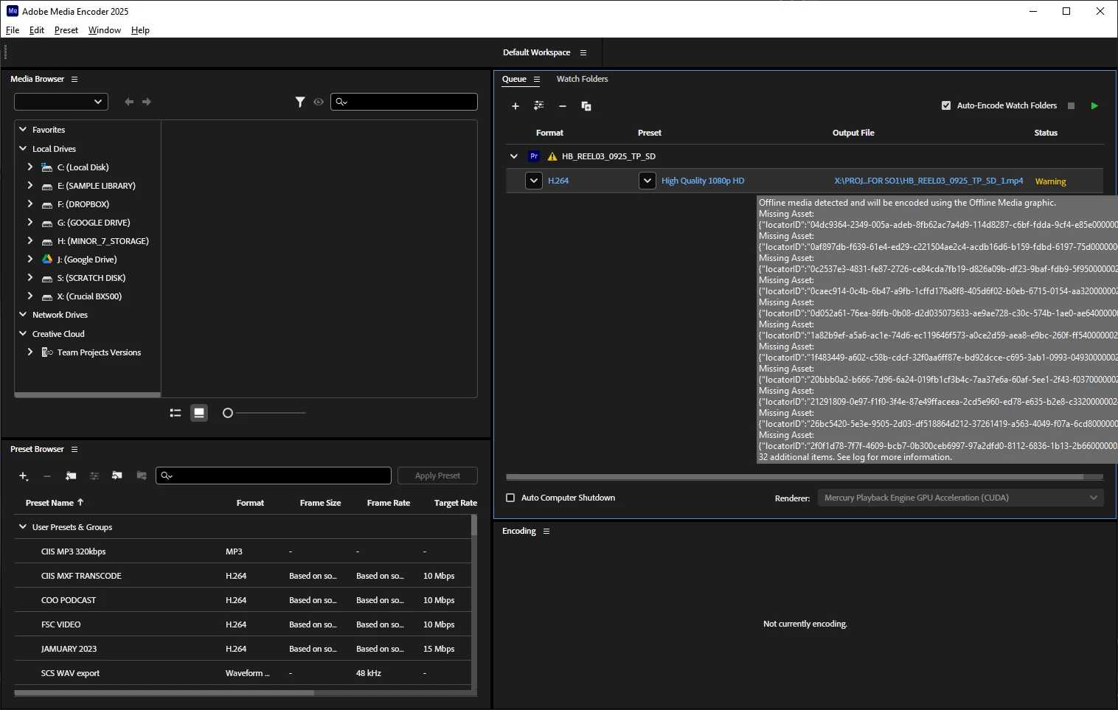
Task: Click the import presets icon
Action: pos(117,476)
